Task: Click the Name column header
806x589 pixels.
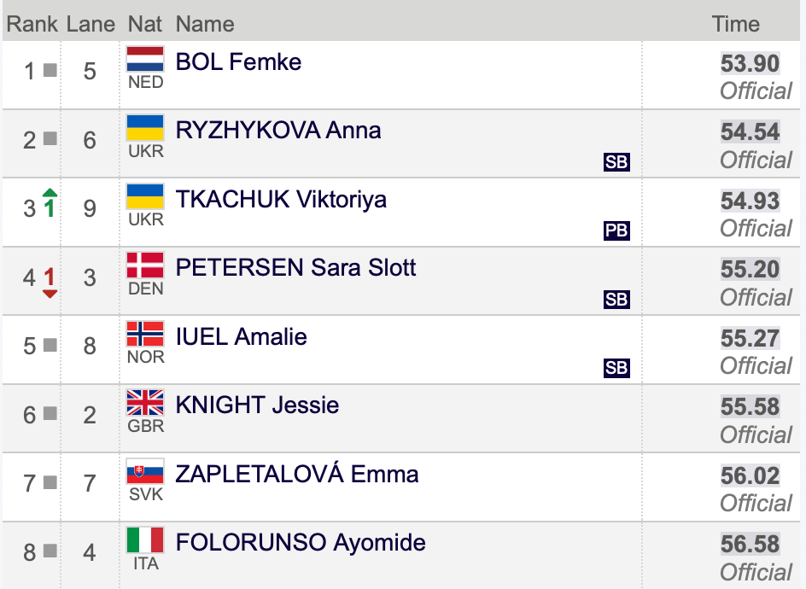Action: pos(205,24)
